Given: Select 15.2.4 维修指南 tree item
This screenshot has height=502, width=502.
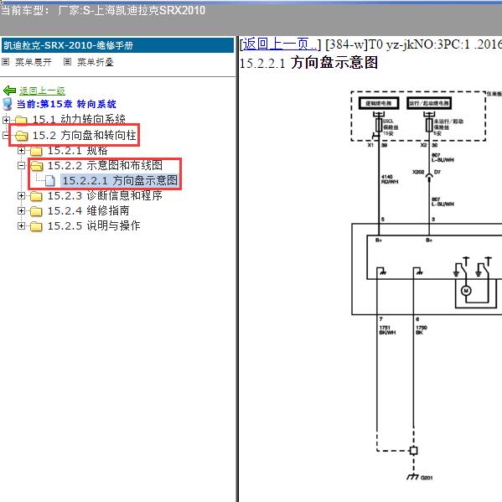Looking at the screenshot, I should point(88,210).
